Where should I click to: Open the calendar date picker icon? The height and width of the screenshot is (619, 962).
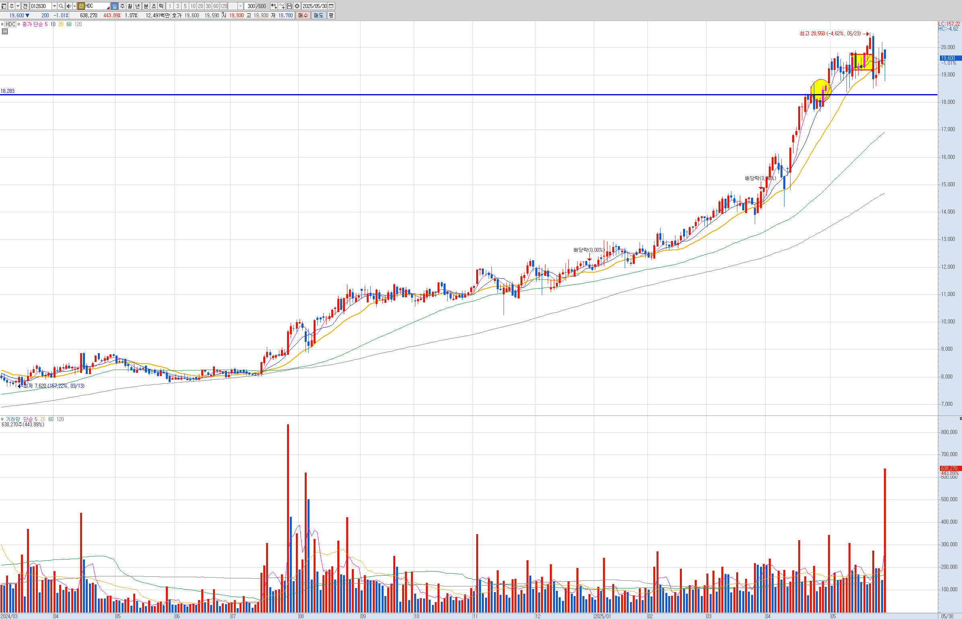(331, 6)
